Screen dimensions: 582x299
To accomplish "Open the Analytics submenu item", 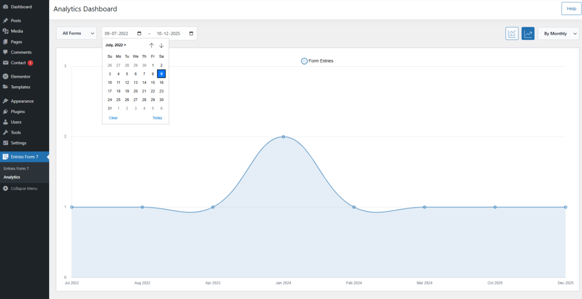I will (x=12, y=177).
